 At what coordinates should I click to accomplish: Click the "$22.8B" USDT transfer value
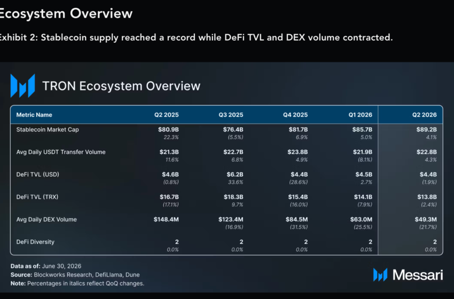427,152
